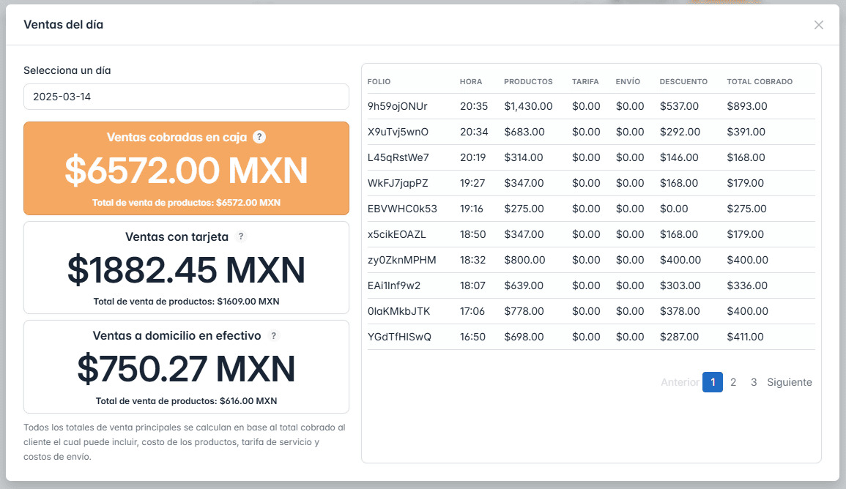Open the date field showing 2025-03-14

[x=186, y=97]
